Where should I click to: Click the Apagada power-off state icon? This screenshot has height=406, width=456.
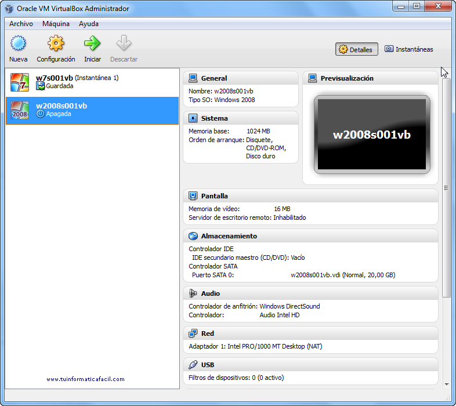click(x=41, y=114)
